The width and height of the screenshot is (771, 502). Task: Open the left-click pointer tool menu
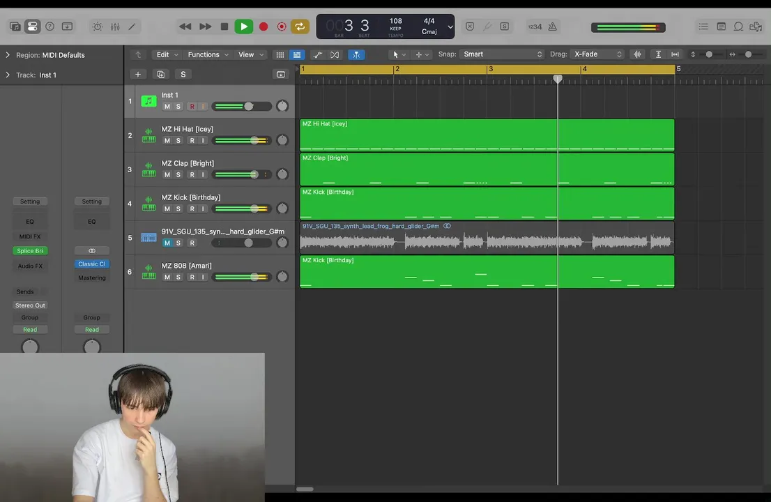(x=398, y=54)
